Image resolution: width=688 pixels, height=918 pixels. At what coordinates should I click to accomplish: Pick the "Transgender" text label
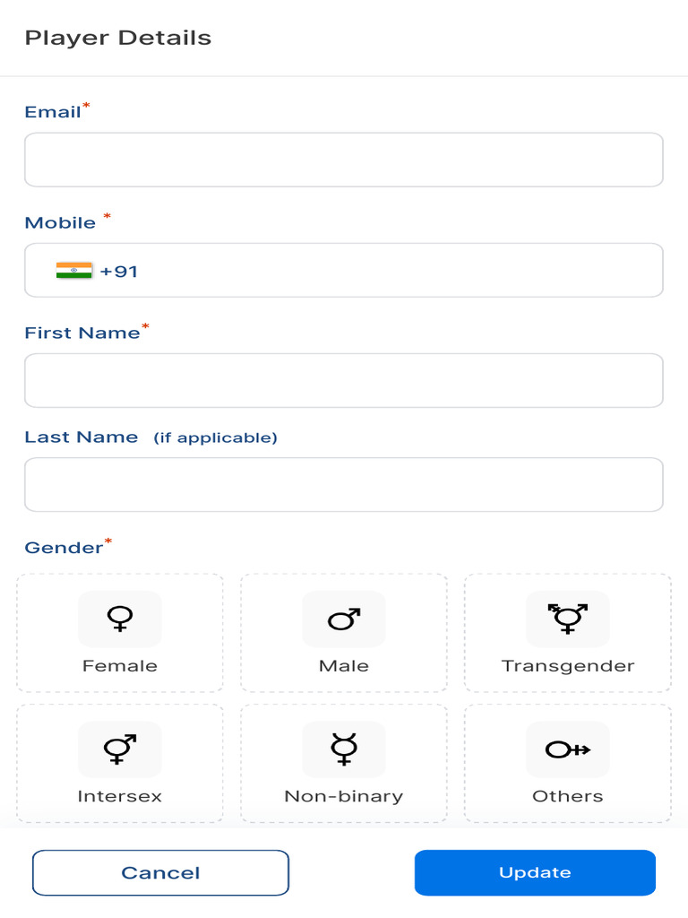567,666
